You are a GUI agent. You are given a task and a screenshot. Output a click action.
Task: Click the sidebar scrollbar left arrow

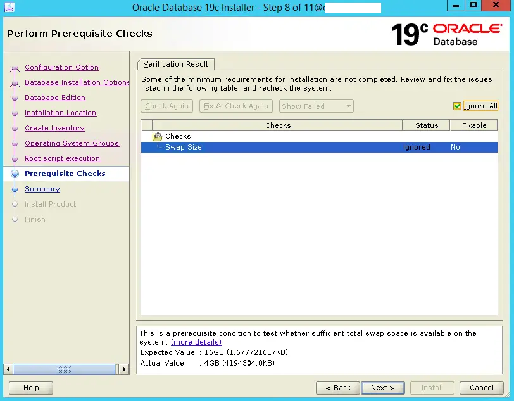[8, 369]
